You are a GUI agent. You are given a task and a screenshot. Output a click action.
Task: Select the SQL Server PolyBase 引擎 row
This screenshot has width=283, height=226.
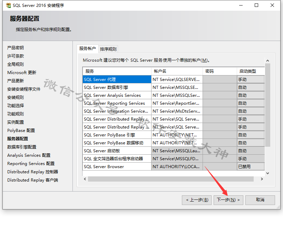[117, 135]
